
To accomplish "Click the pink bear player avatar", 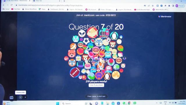I will click(72, 54).
